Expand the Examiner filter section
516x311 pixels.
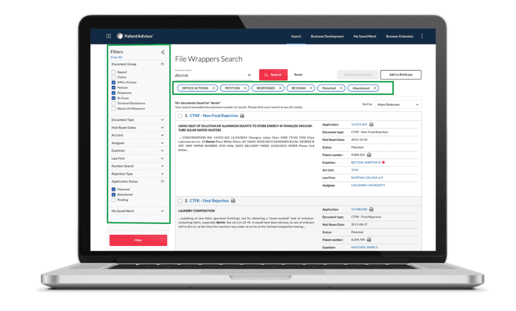click(162, 151)
